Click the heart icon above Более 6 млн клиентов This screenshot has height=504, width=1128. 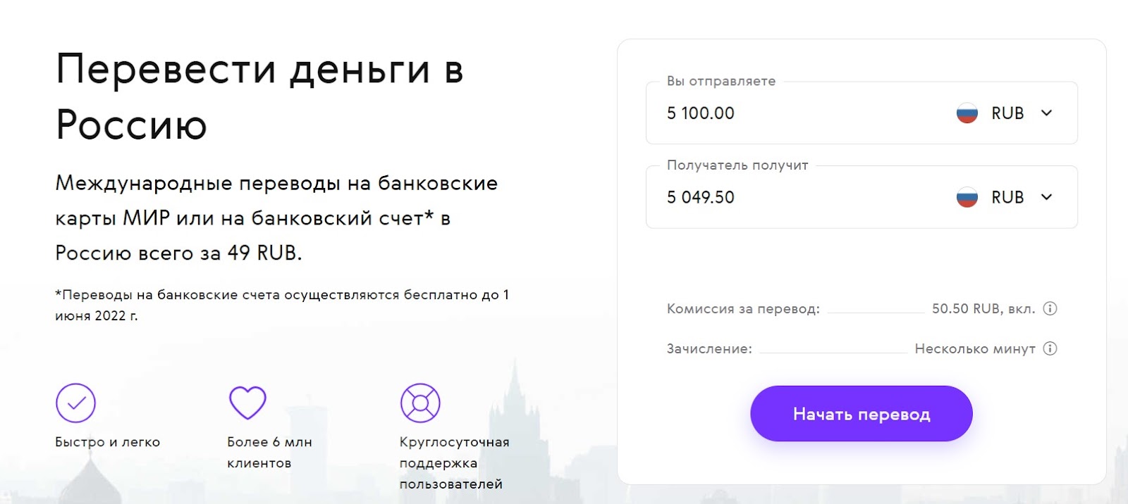[247, 403]
